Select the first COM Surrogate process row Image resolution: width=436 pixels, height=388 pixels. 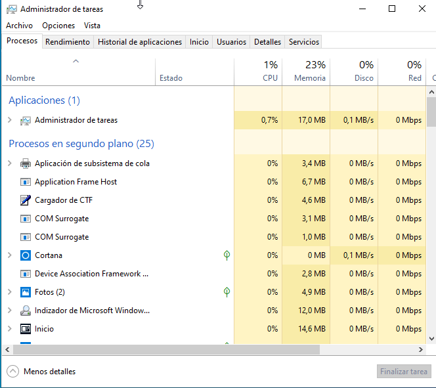(x=62, y=219)
